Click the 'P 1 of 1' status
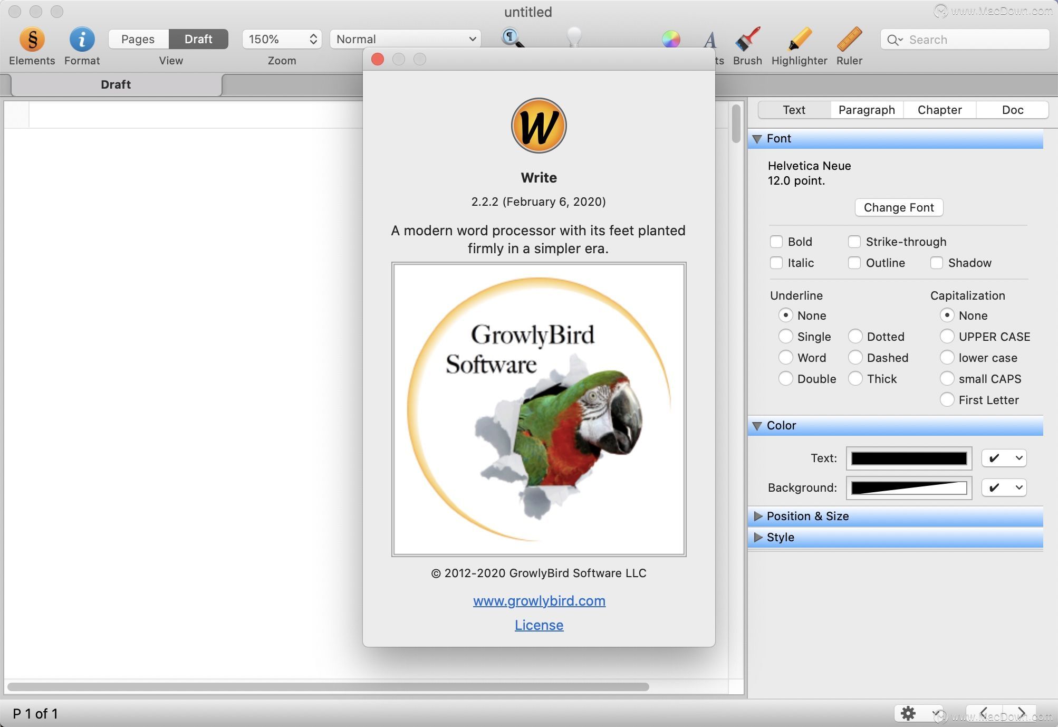 click(35, 714)
